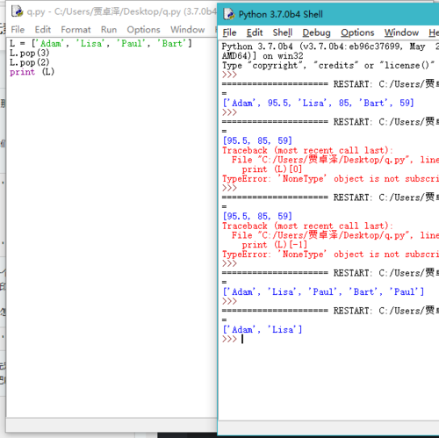Place cursor on L.pop(3) code line
The width and height of the screenshot is (439, 438).
click(30, 53)
